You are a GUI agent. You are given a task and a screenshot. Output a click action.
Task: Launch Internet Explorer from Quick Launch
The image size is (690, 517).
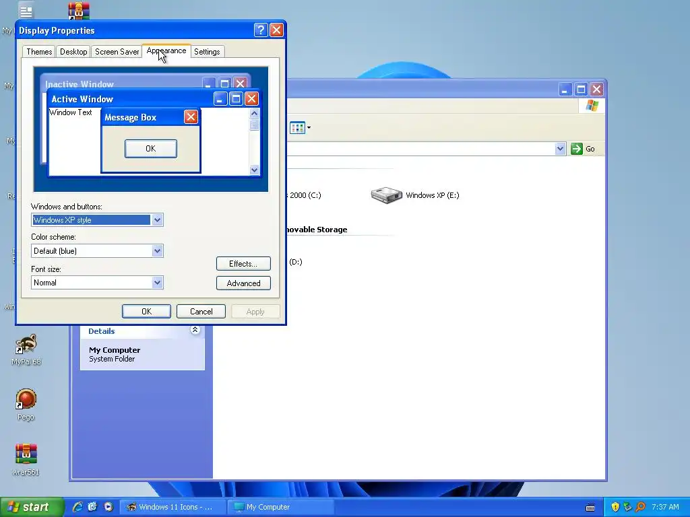[78, 507]
